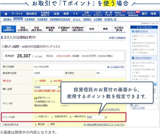This screenshot has width=160, height=134.
Task: Go to the home icon in navigation
Action: coord(6,14)
